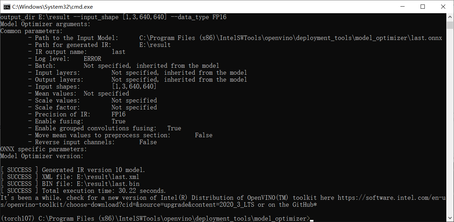
Task: Click the vertical scrollbar thumb
Action: (450, 25)
